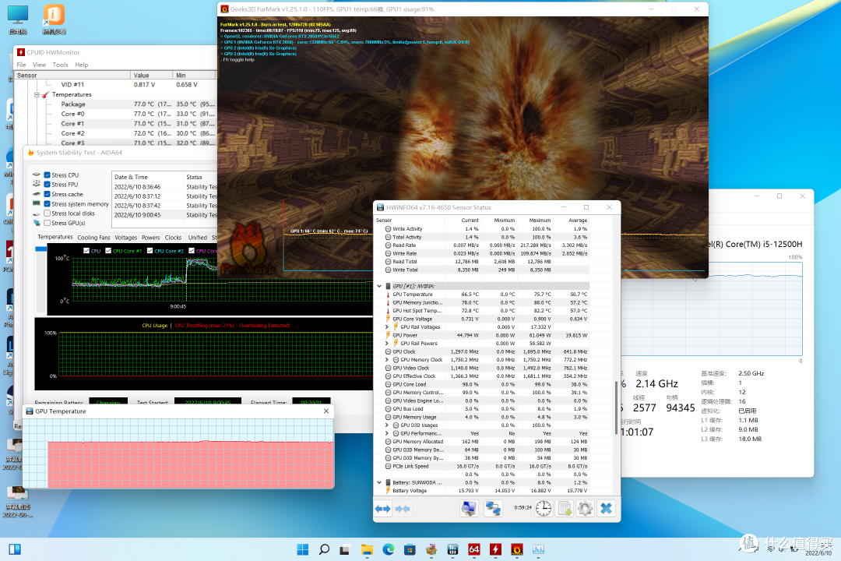Expand GPU Performance row in HWiNFO
This screenshot has width=841, height=561.
point(387,433)
